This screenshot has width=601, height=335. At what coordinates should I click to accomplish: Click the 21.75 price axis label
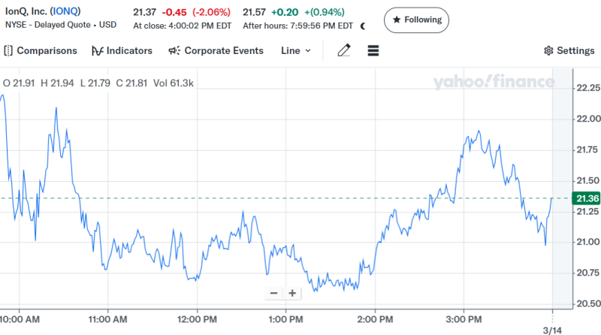tap(587, 150)
